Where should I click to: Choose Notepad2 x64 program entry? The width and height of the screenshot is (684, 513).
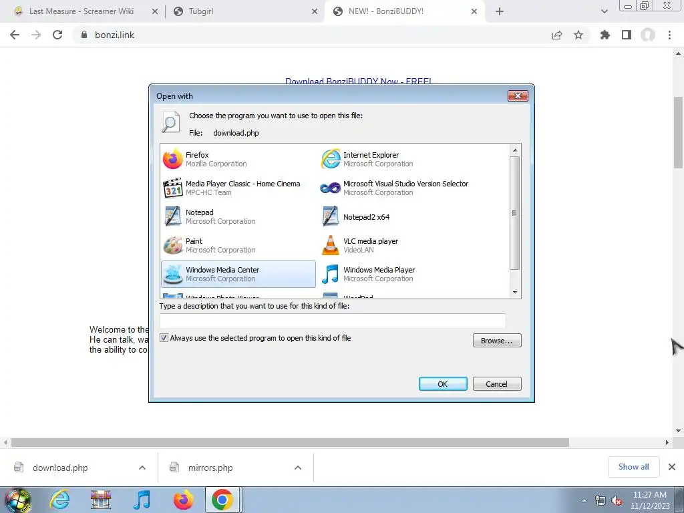(x=395, y=217)
